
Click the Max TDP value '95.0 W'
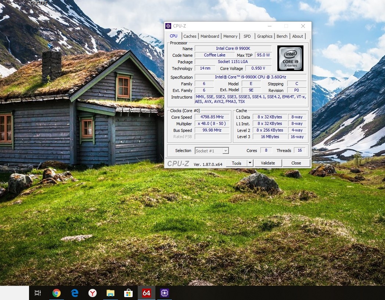pos(263,55)
